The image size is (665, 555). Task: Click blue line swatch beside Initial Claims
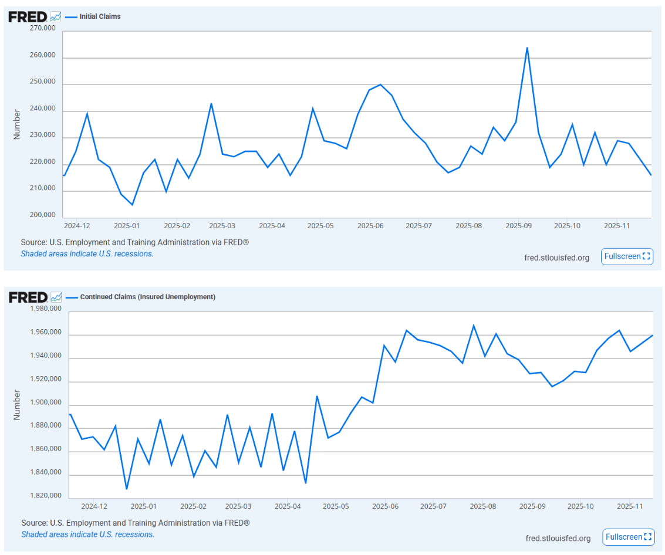click(71, 17)
